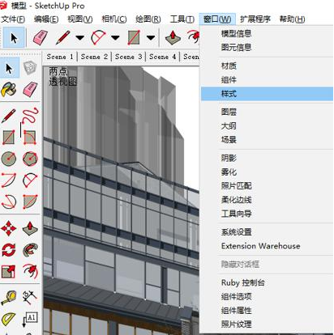Image resolution: width=334 pixels, height=335 pixels.
Task: Select the Protractor tool
Action: 9,320
